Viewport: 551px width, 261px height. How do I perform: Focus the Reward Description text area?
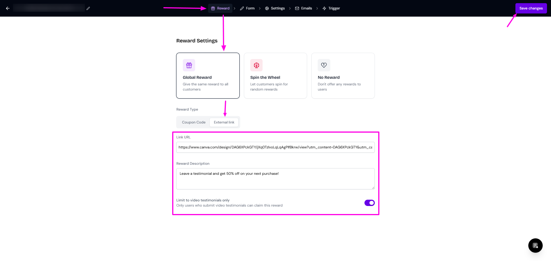click(x=275, y=178)
